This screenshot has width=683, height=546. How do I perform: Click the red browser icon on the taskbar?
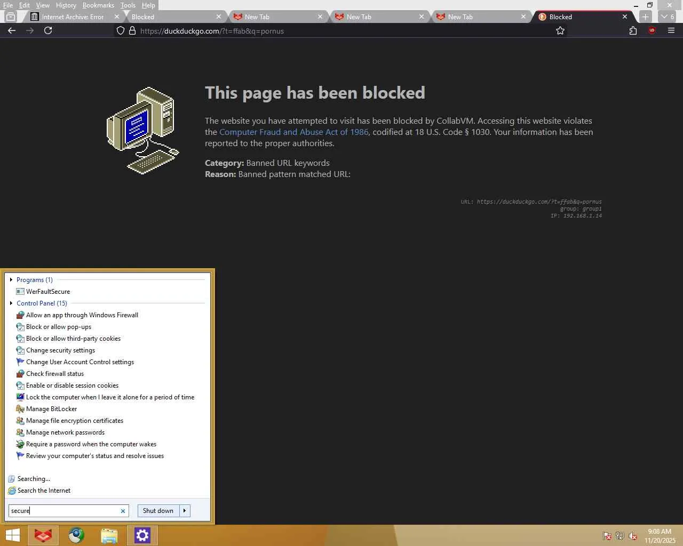43,535
